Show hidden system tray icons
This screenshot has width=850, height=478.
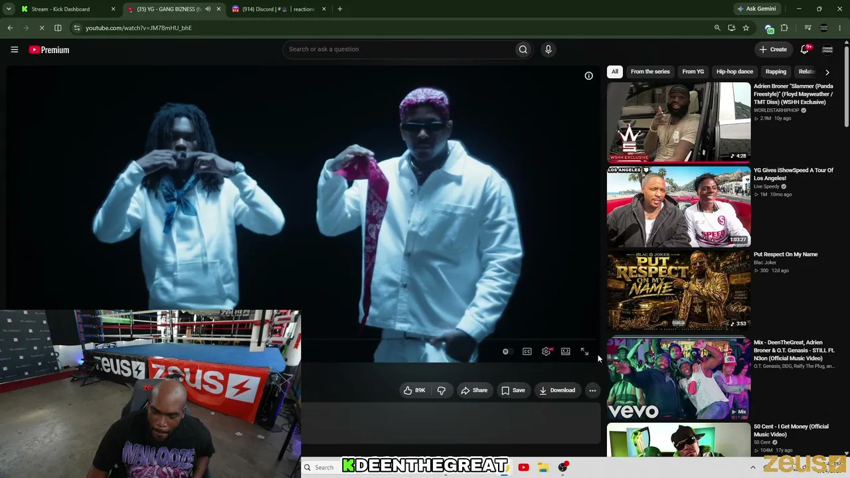(752, 467)
